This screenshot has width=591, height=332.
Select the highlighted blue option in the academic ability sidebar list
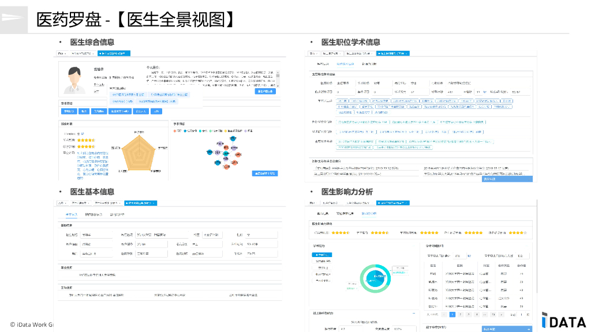coord(322,254)
